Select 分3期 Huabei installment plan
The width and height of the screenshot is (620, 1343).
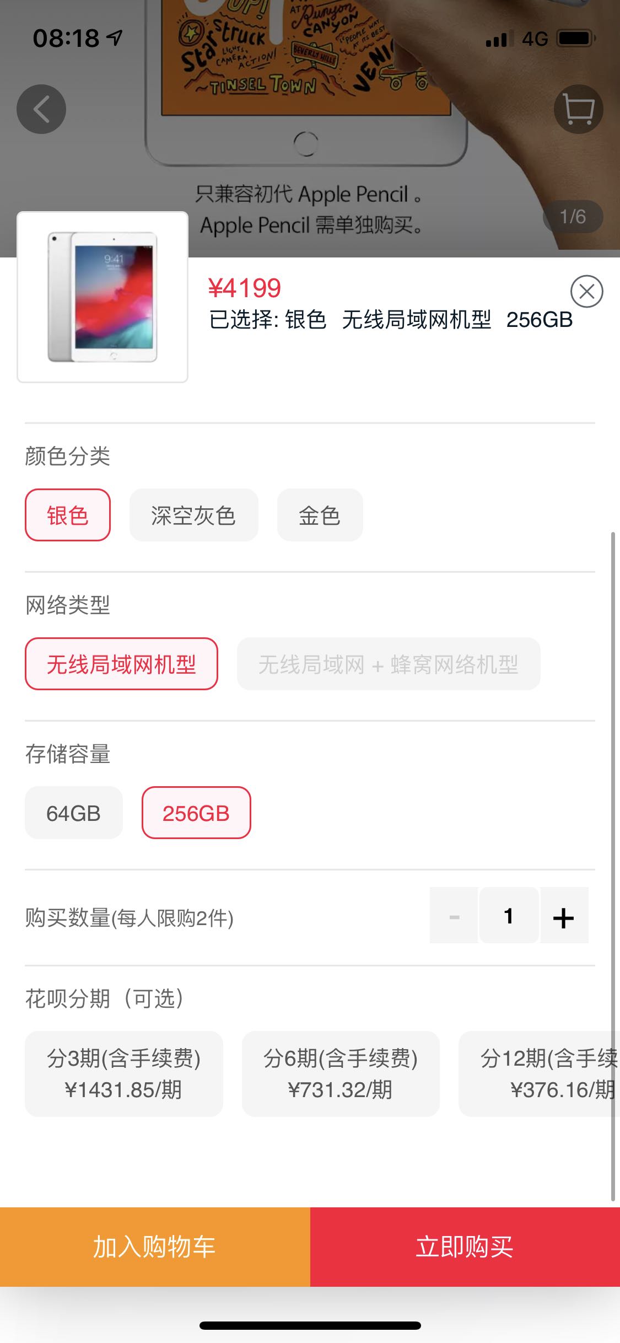(123, 1073)
